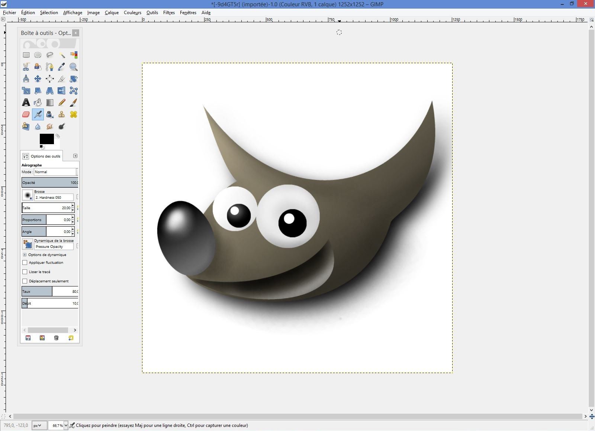Select the Move tool

click(x=38, y=79)
